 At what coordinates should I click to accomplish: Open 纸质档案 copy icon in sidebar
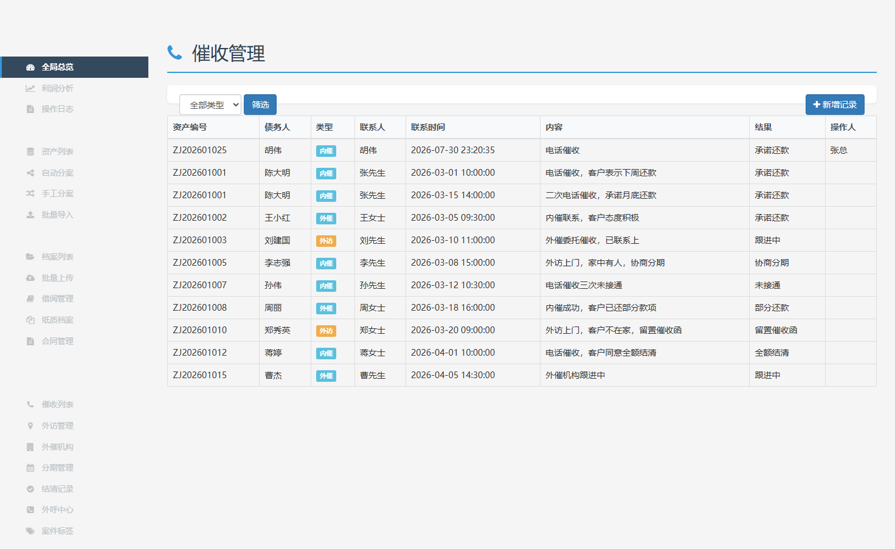[30, 320]
